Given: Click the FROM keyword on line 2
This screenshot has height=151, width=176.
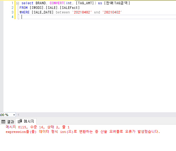Looking at the screenshot, I should [x=24, y=8].
